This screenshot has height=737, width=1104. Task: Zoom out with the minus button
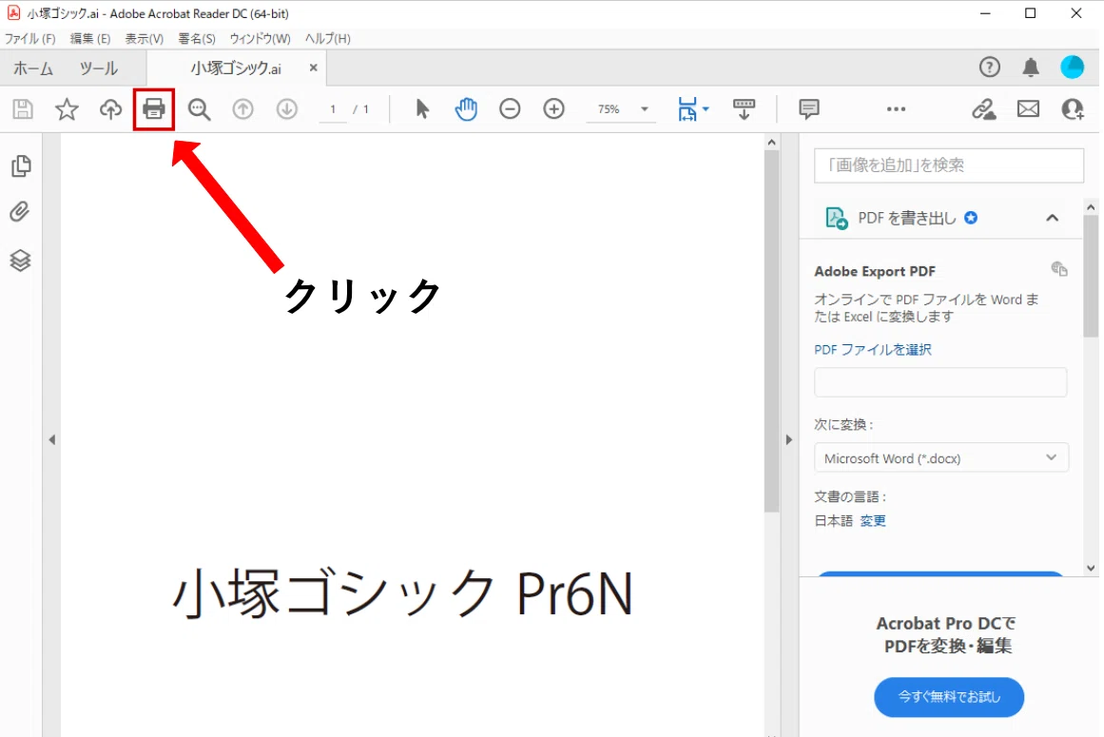(x=510, y=109)
